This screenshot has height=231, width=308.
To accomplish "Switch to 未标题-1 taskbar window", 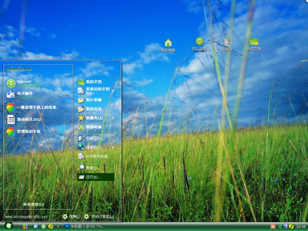I will 84,227.
